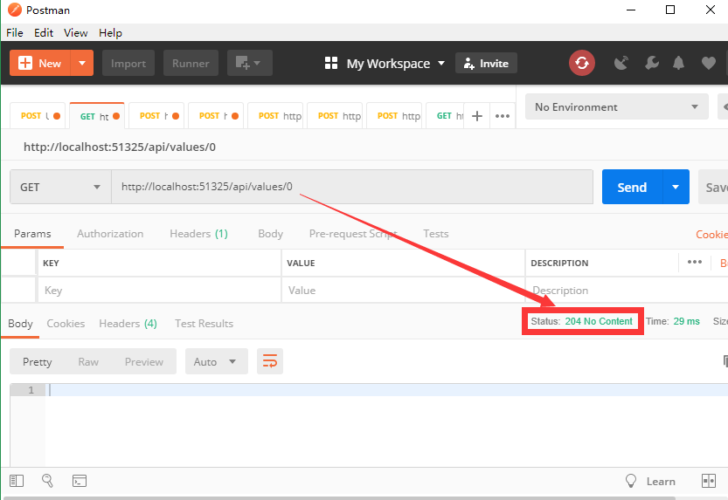Select the active GET request tab
The height and width of the screenshot is (500, 728).
97,116
